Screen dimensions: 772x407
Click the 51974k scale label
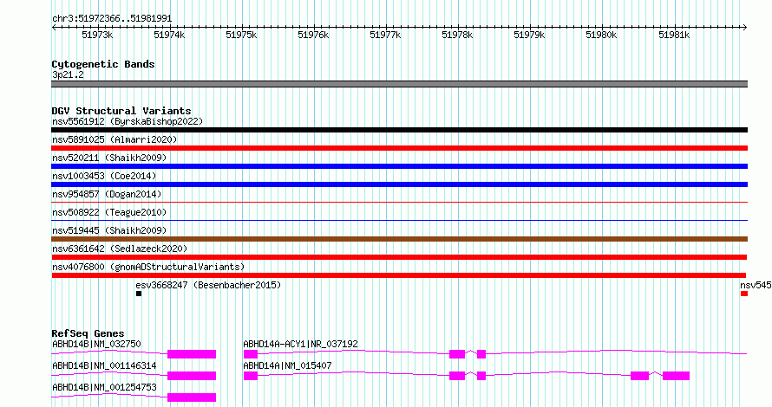[169, 35]
